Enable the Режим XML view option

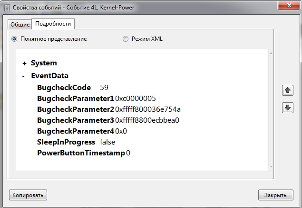pos(126,39)
